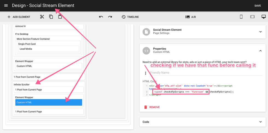268x133 pixels.
Task: Collapse the Custom HTML Properties panel
Action: click(x=260, y=51)
